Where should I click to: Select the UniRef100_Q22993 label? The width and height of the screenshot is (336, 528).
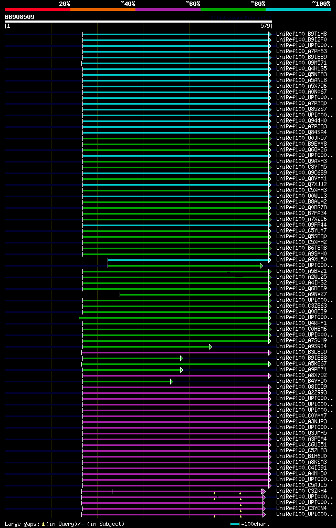(x=301, y=392)
